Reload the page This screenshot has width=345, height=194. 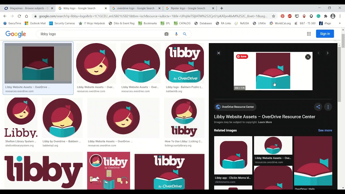pyautogui.click(x=19, y=16)
